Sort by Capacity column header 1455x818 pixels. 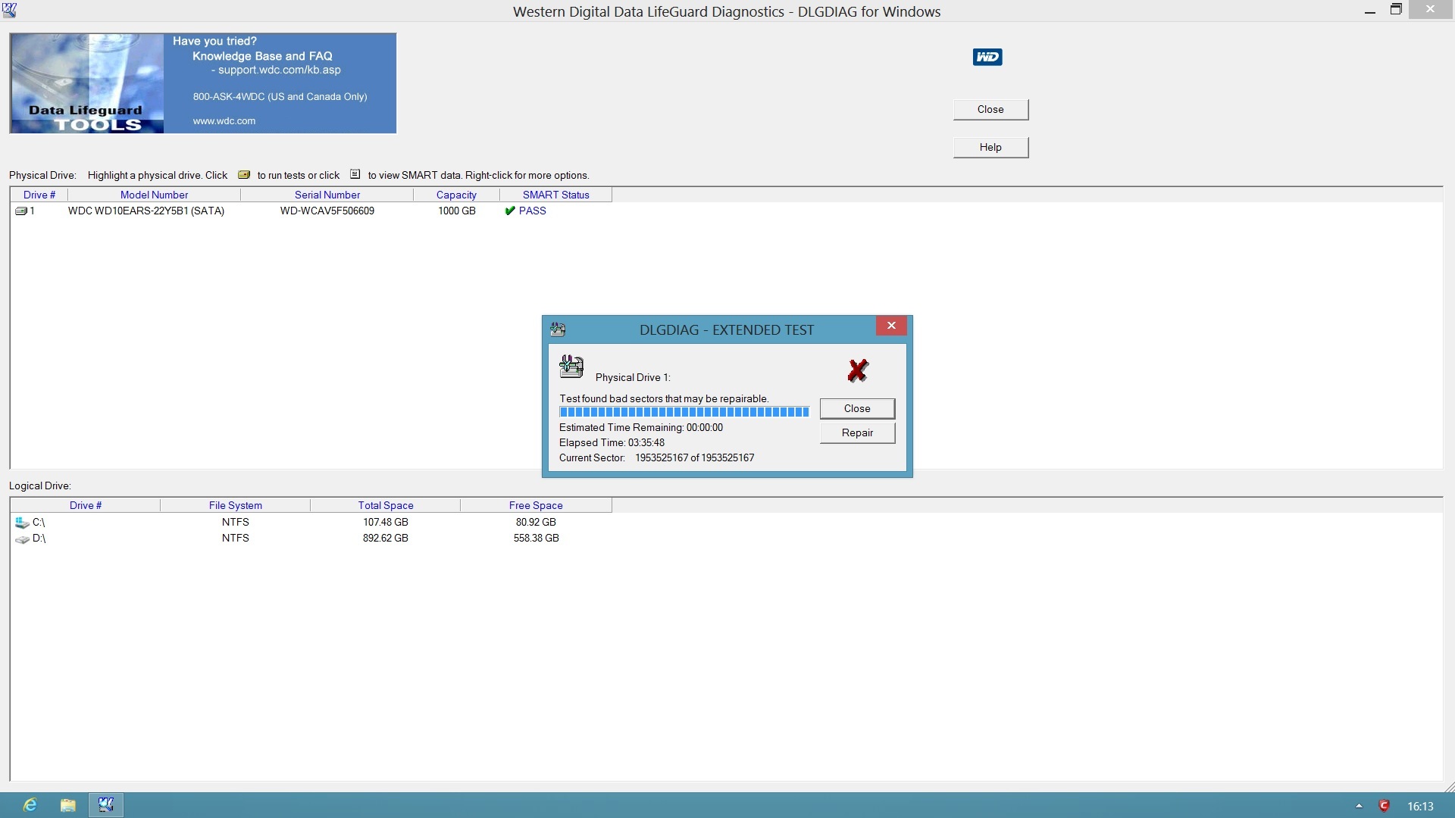[456, 195]
